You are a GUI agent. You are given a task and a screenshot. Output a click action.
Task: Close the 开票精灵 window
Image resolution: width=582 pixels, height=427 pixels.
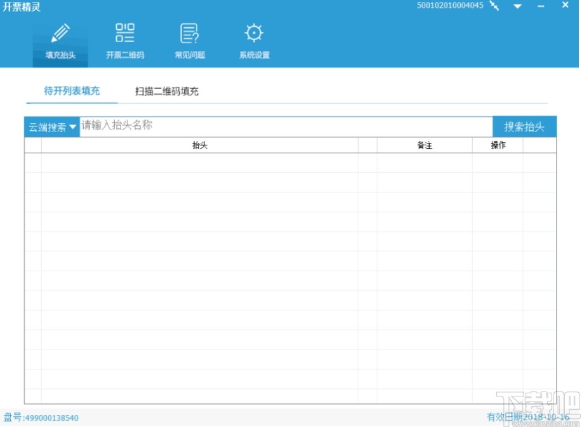pos(565,5)
